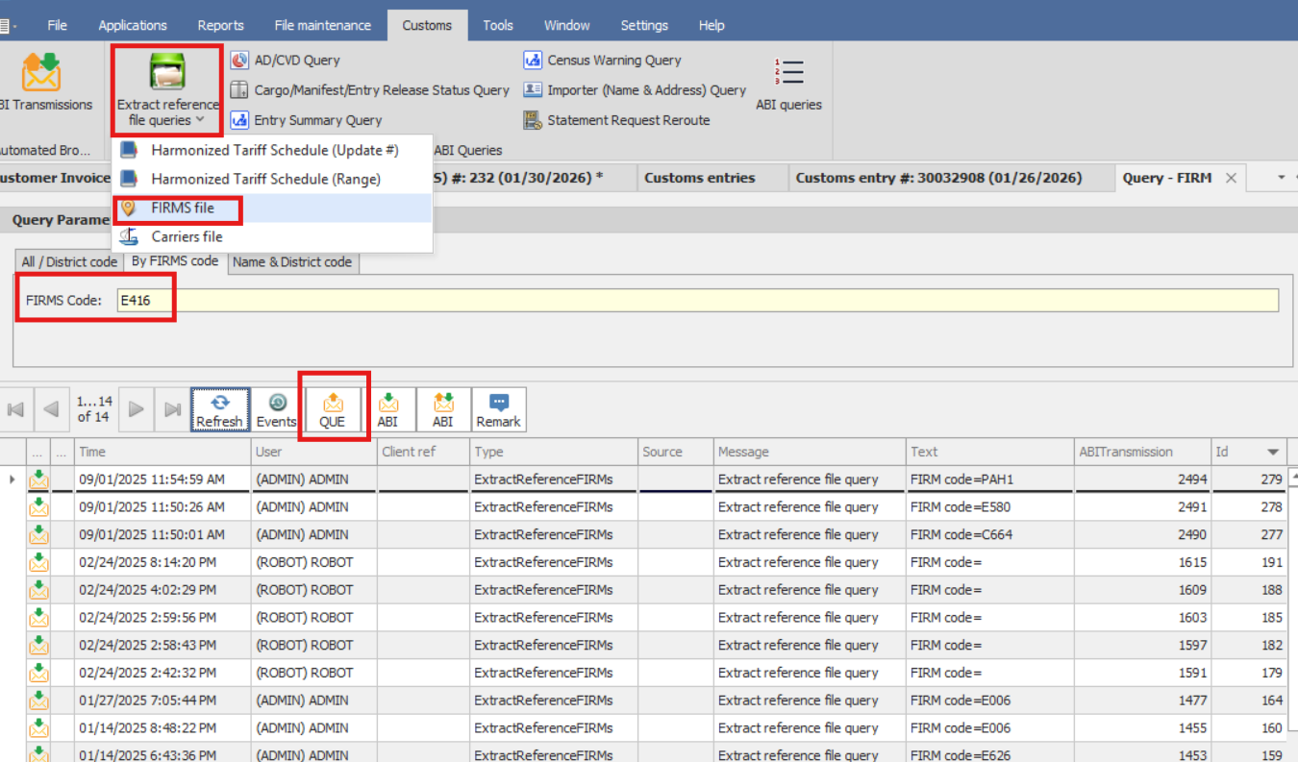
Task: Open the ABI queries list
Action: 788,85
